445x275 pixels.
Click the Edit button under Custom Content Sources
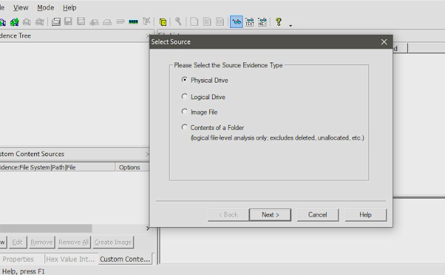pos(17,242)
